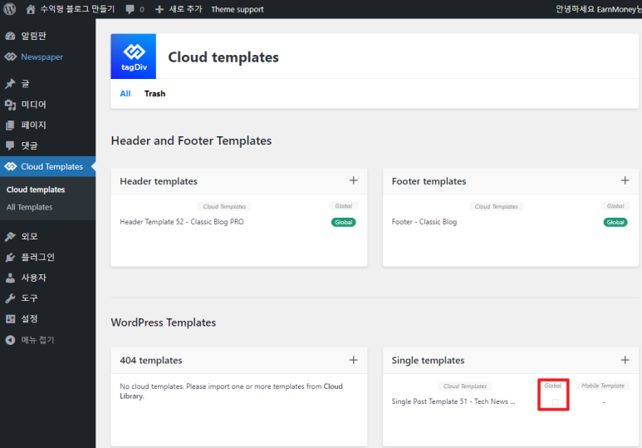Open the 수익형 블로그 만들기 site link

[x=77, y=9]
